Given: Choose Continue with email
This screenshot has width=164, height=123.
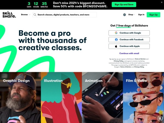Looking at the screenshot, I should 129,53.
